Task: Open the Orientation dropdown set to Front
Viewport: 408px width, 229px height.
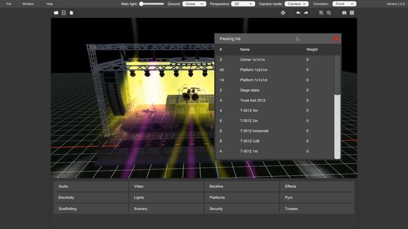Action: click(344, 4)
